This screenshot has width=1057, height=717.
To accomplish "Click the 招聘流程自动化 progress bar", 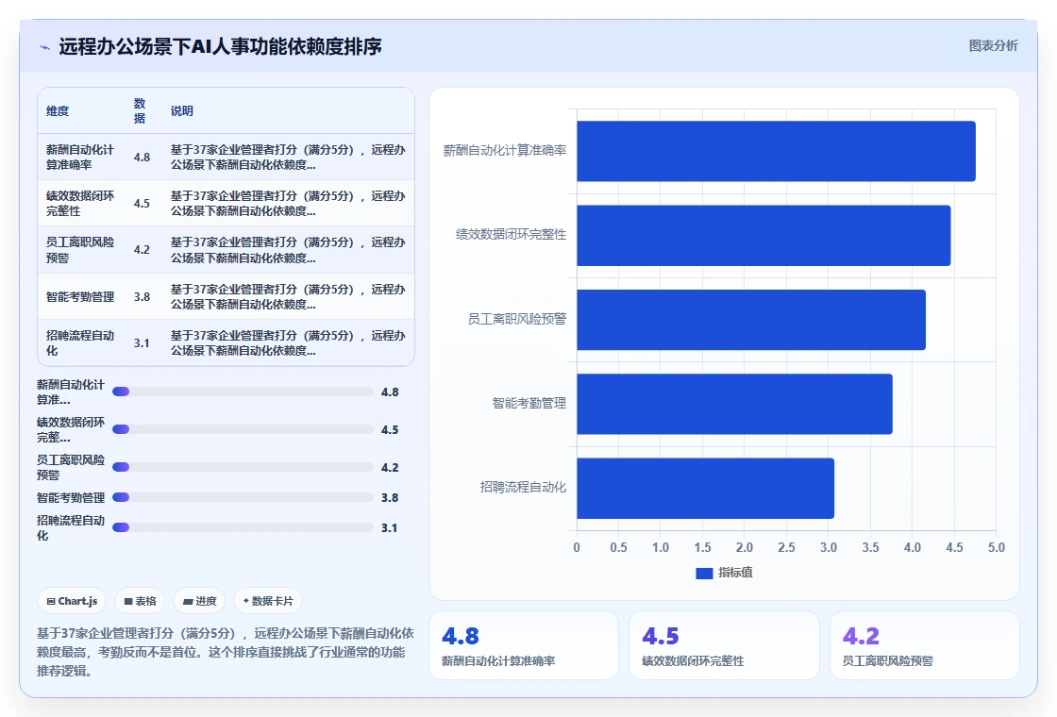I will pyautogui.click(x=243, y=527).
